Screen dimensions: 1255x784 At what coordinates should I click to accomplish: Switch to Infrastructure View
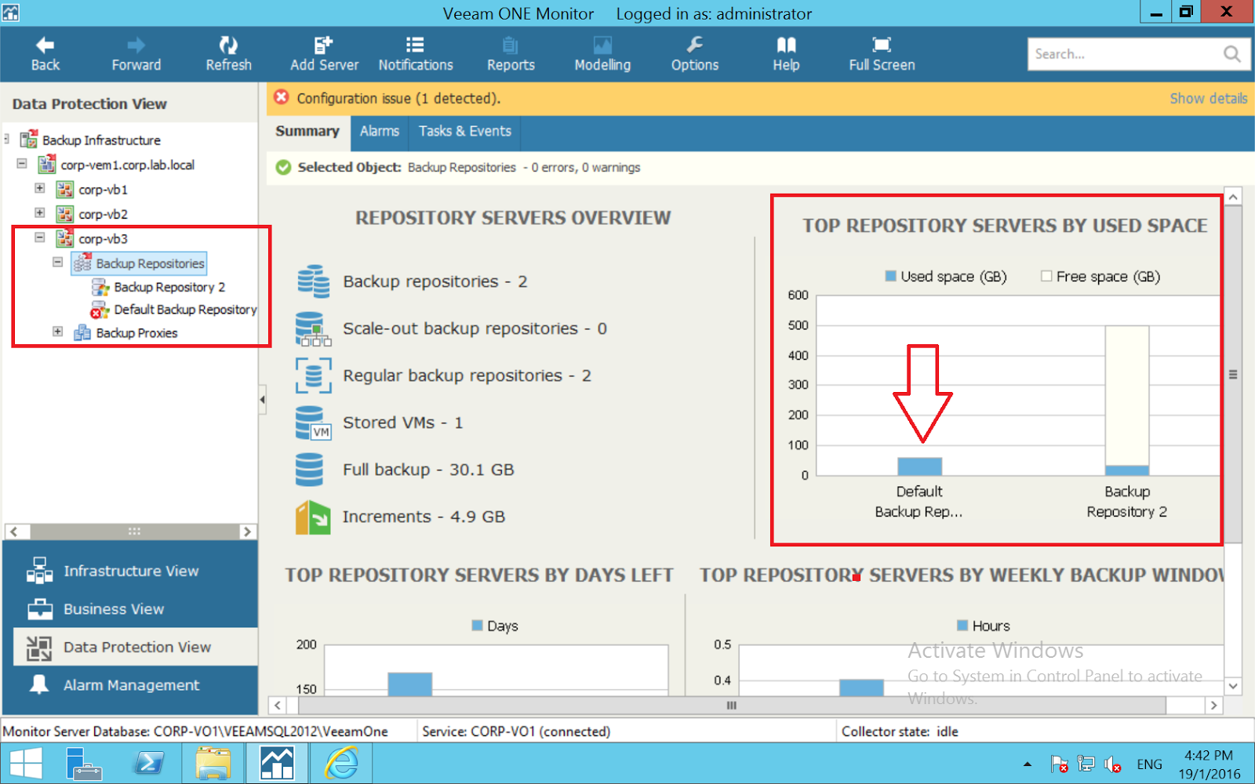coord(131,571)
